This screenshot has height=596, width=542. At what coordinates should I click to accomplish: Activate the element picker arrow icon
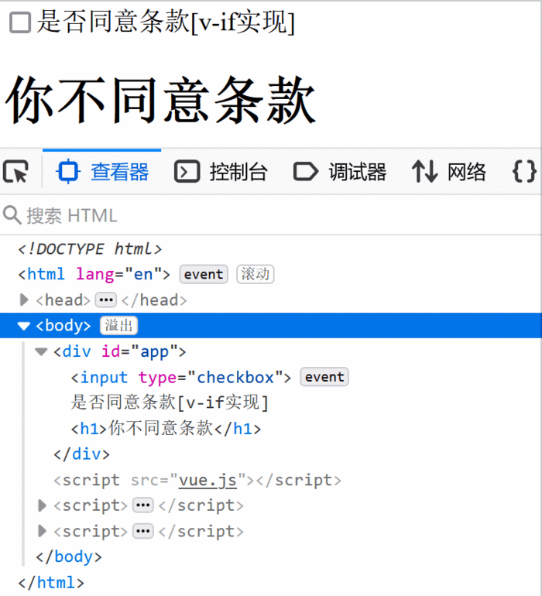pos(16,172)
